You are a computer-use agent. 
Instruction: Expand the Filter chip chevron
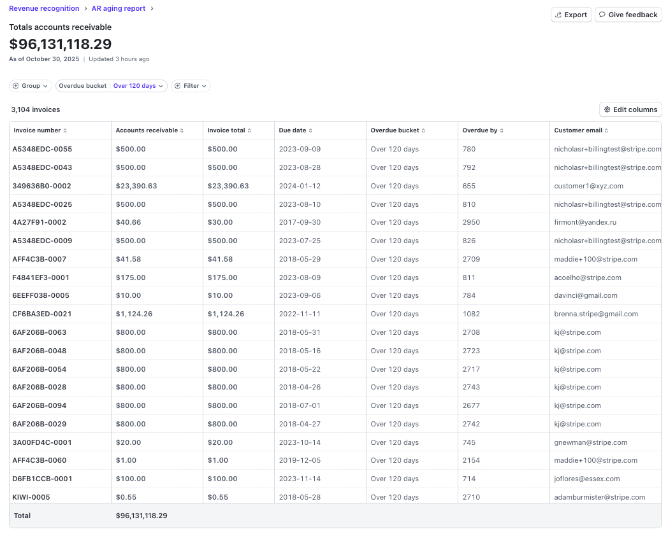(x=204, y=86)
